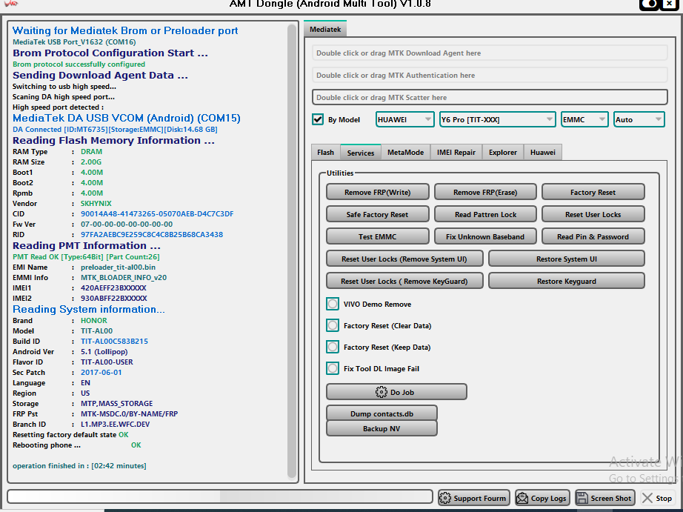Uncheck the By Model checkbox
This screenshot has width=683, height=512.
[x=318, y=119]
